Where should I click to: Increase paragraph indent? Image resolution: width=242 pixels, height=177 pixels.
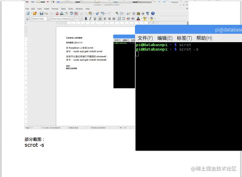(x=133, y=19)
